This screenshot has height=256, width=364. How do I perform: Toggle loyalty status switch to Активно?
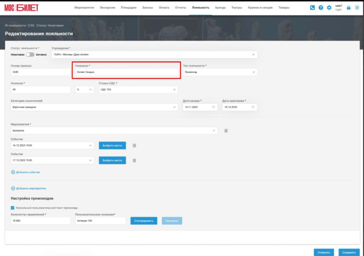coord(30,55)
